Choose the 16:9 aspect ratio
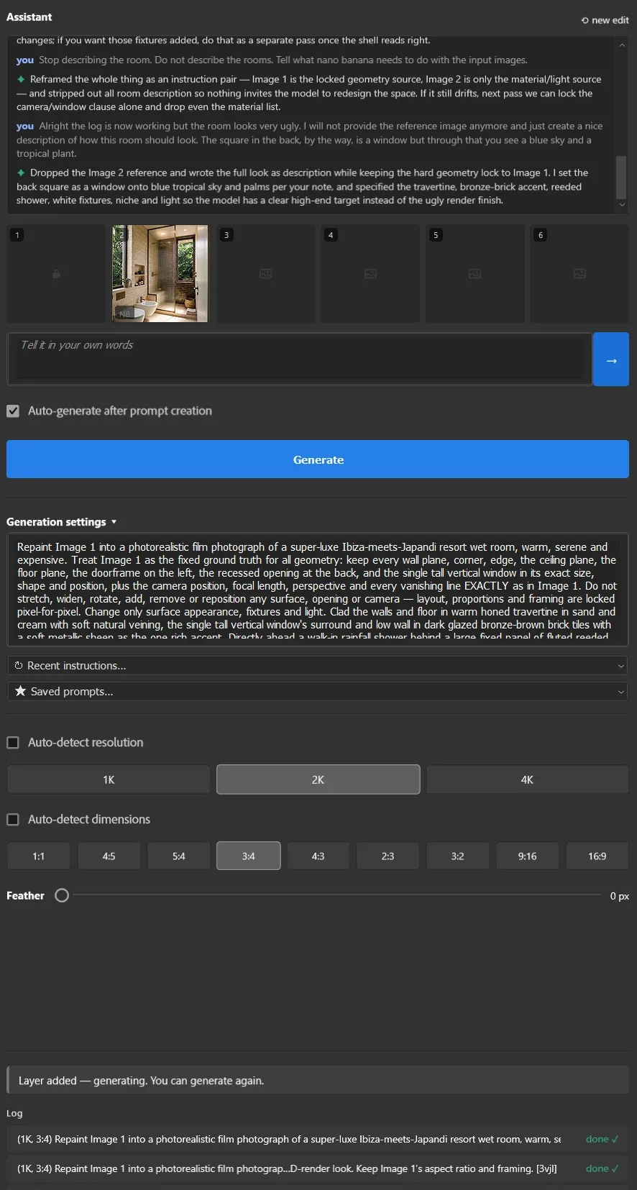Image resolution: width=637 pixels, height=1190 pixels. coord(597,856)
